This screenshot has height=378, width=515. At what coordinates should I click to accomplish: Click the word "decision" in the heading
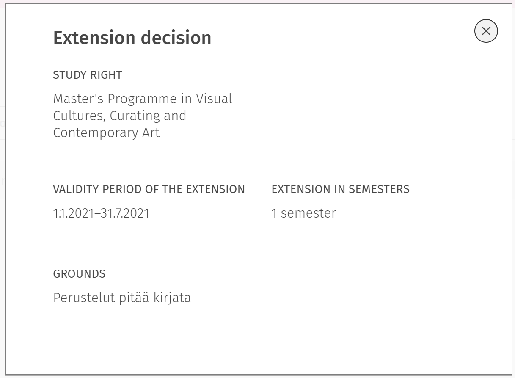click(176, 38)
